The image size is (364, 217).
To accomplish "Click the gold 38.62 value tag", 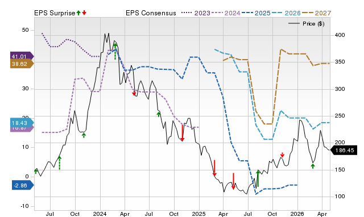I will pyautogui.click(x=22, y=64).
